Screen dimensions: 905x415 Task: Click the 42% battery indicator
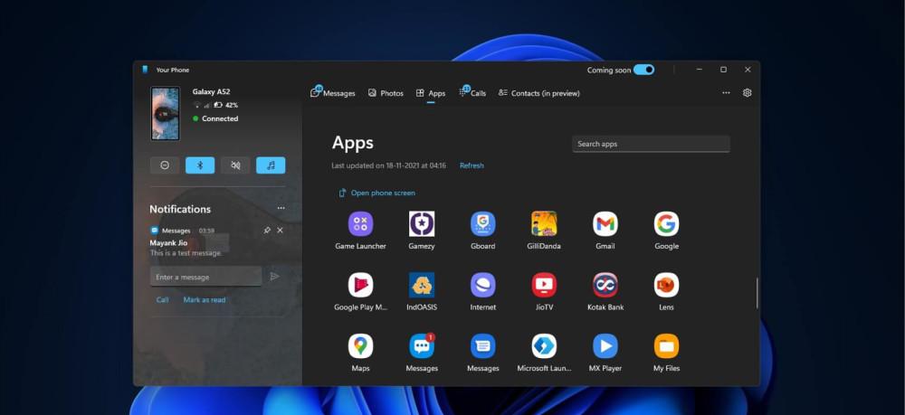point(226,106)
